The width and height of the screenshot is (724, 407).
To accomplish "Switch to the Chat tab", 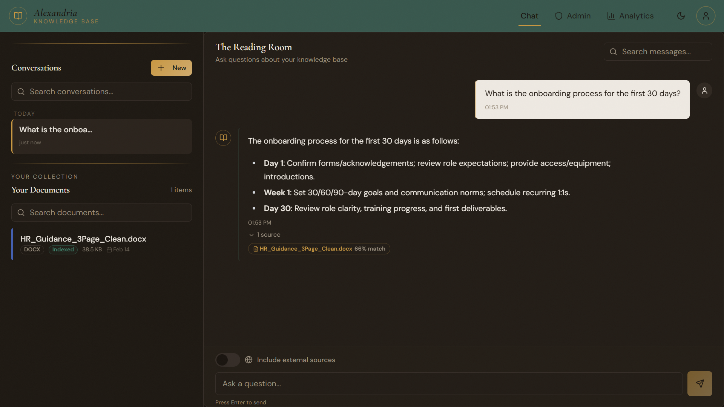I will [x=529, y=16].
